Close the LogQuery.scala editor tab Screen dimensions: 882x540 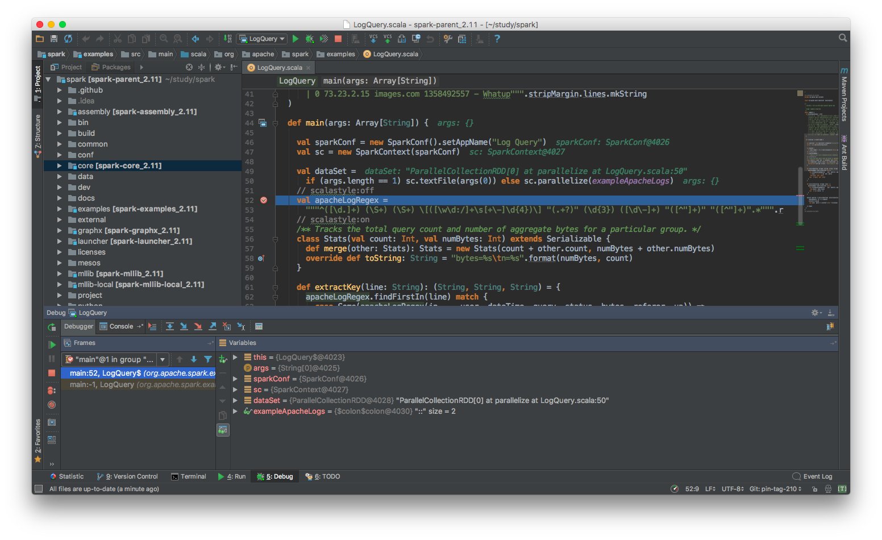click(x=309, y=68)
